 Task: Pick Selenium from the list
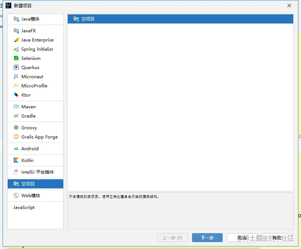point(36,58)
